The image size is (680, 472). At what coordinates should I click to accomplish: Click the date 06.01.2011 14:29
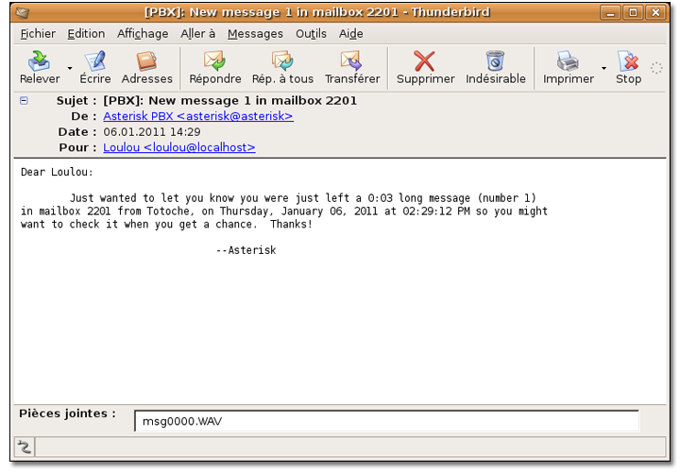click(x=152, y=132)
